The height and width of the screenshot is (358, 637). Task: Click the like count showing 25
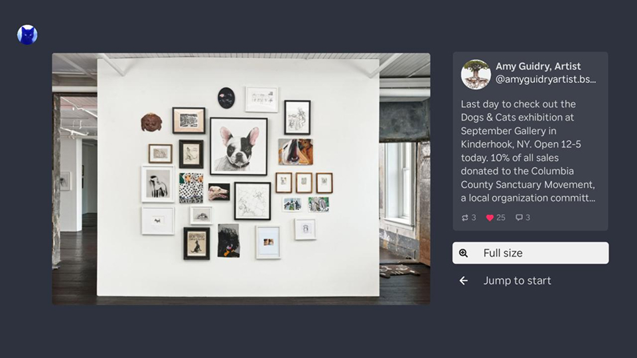pyautogui.click(x=501, y=217)
